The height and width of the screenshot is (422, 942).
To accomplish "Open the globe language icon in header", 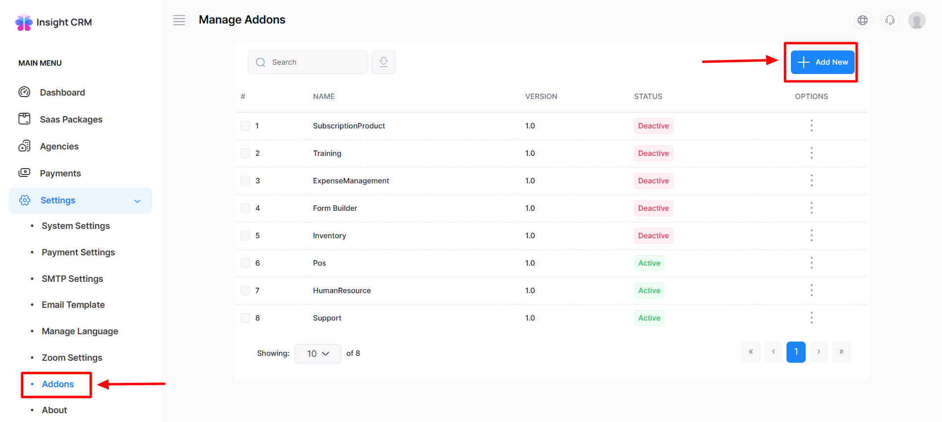I will pos(863,20).
